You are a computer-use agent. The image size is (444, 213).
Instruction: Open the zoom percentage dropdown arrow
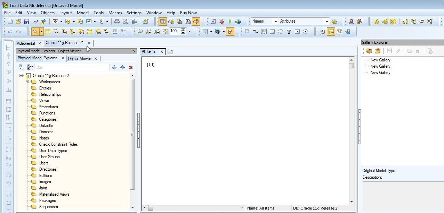coord(189,32)
